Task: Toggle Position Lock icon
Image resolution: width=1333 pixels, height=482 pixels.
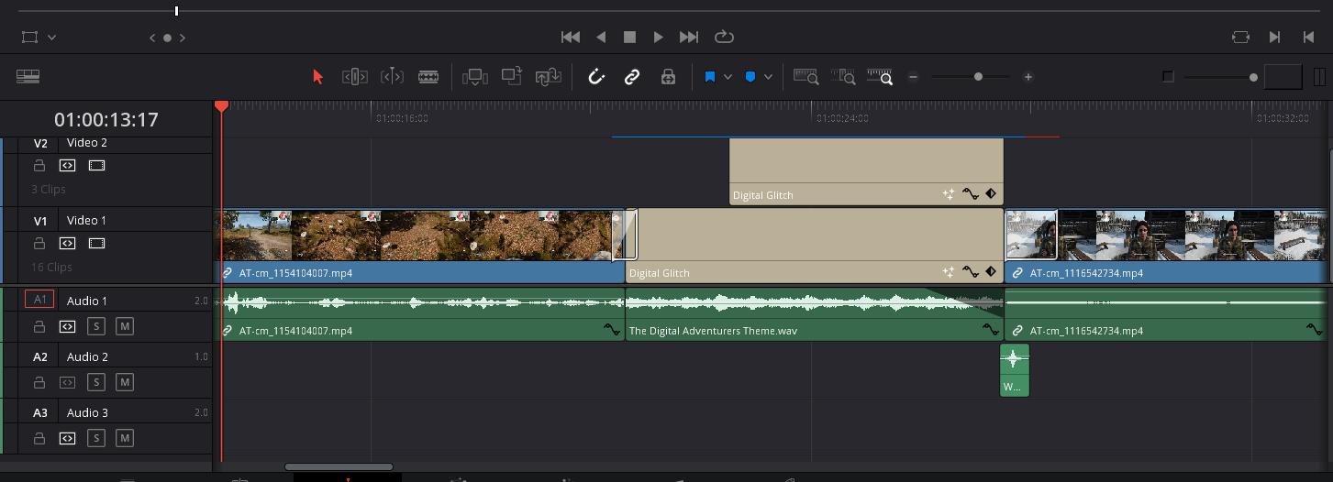Action: pyautogui.click(x=668, y=77)
